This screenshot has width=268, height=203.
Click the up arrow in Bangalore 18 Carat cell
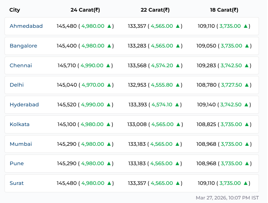[x=247, y=46]
